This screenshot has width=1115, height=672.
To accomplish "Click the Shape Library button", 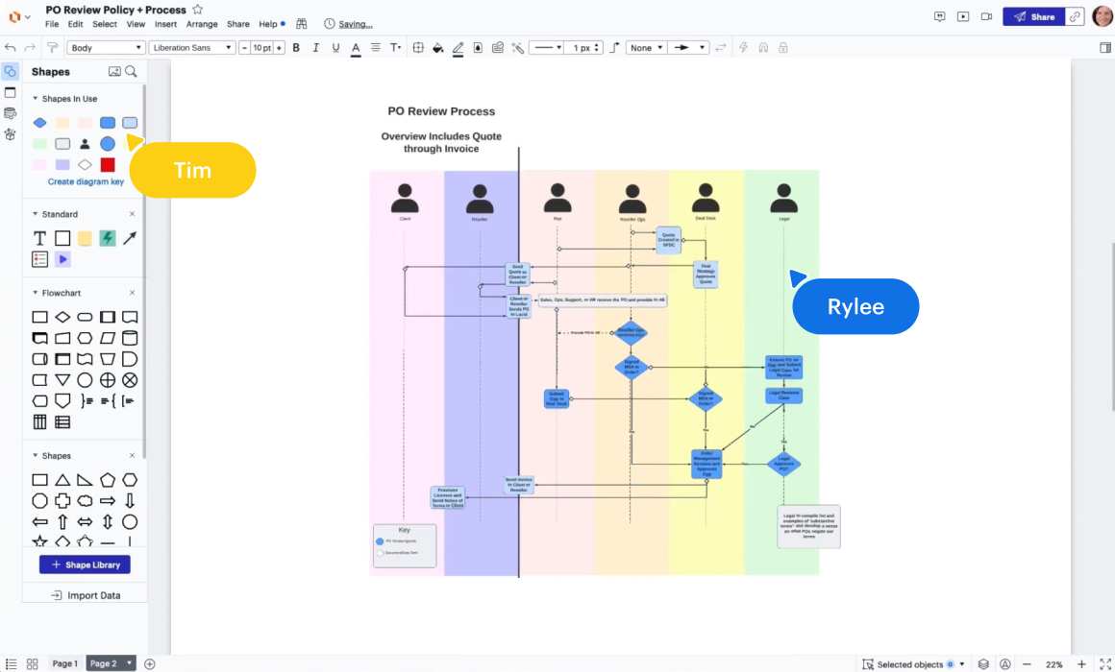I will click(85, 564).
